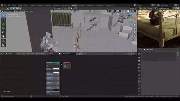Select the Rotate tool
The height and width of the screenshot is (101, 180).
[x=3, y=28]
